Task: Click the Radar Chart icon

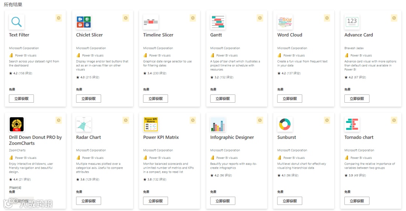Action: coord(83,124)
